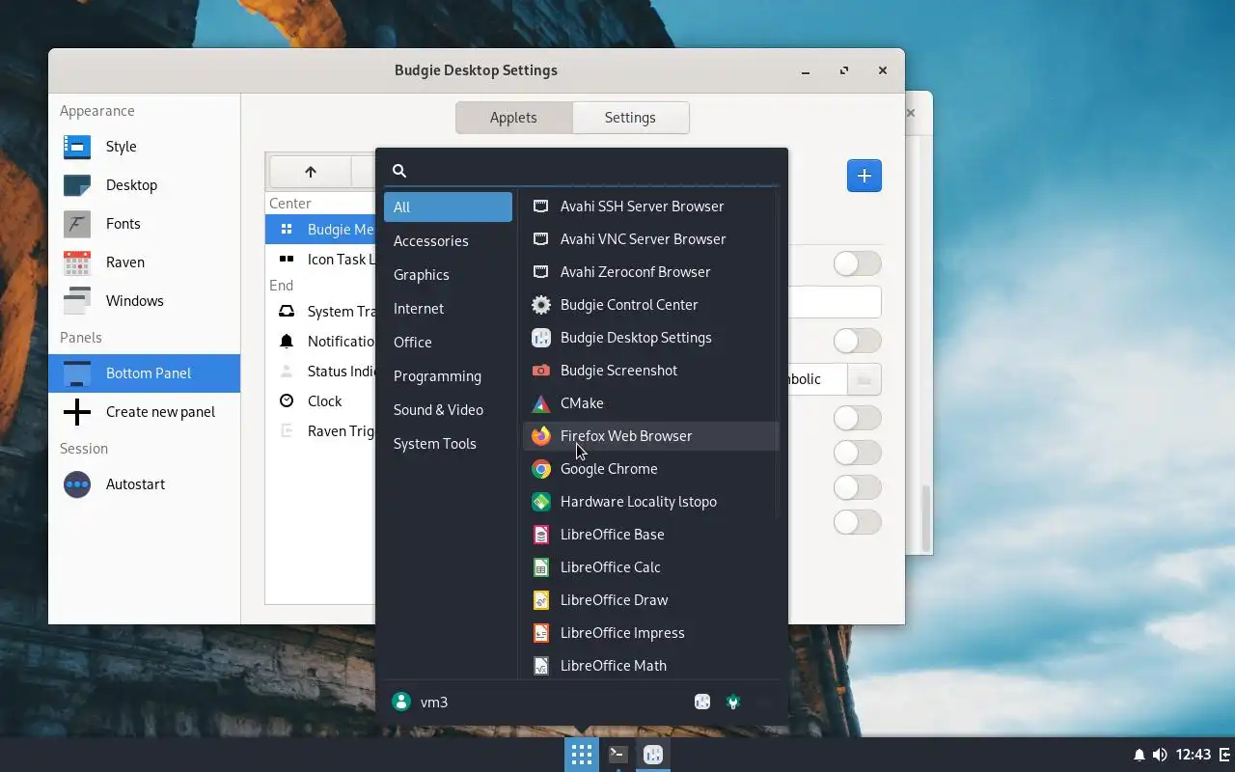Launch Budgie Screenshot tool
Image resolution: width=1235 pixels, height=772 pixels.
click(650, 371)
